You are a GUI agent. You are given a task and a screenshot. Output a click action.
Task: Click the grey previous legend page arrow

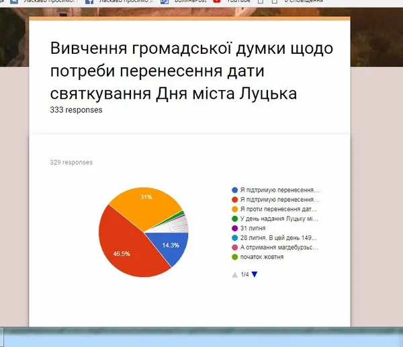[x=234, y=275]
